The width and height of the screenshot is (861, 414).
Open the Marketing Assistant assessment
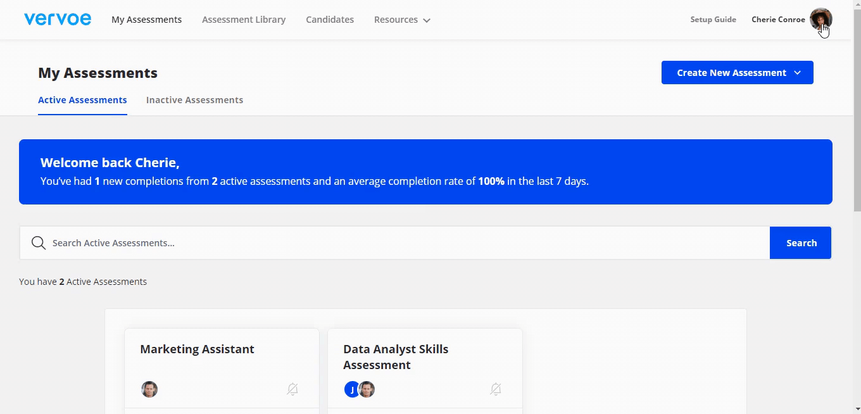point(197,349)
